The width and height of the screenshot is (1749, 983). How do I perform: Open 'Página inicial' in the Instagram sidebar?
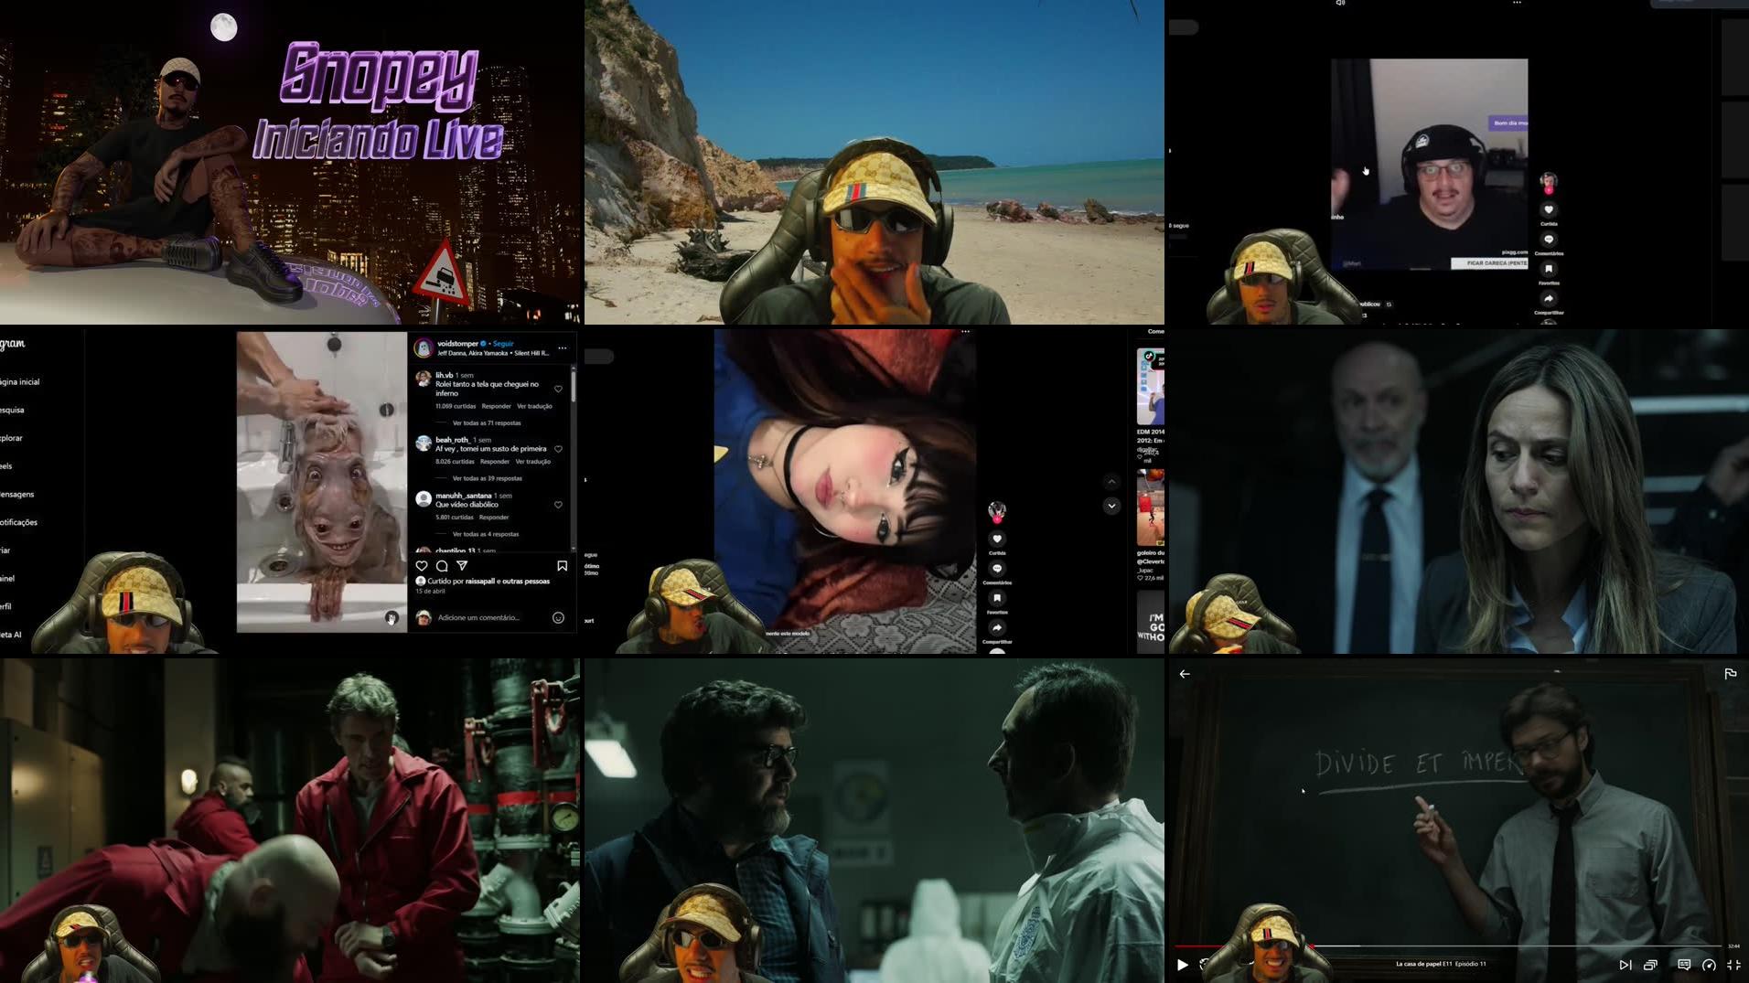click(x=20, y=382)
